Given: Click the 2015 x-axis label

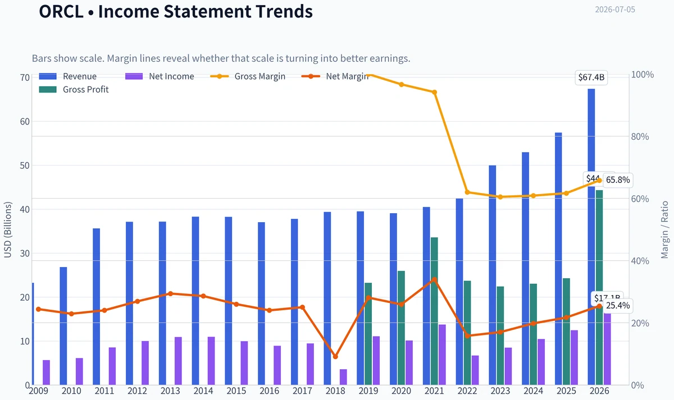Looking at the screenshot, I should (236, 390).
